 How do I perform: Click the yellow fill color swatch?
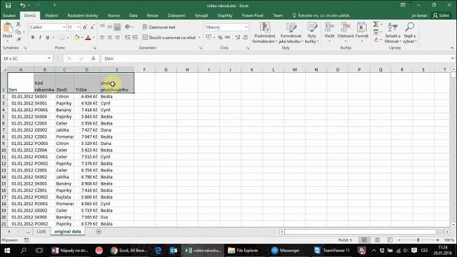pyautogui.click(x=76, y=37)
